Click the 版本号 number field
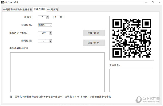 click(42, 17)
